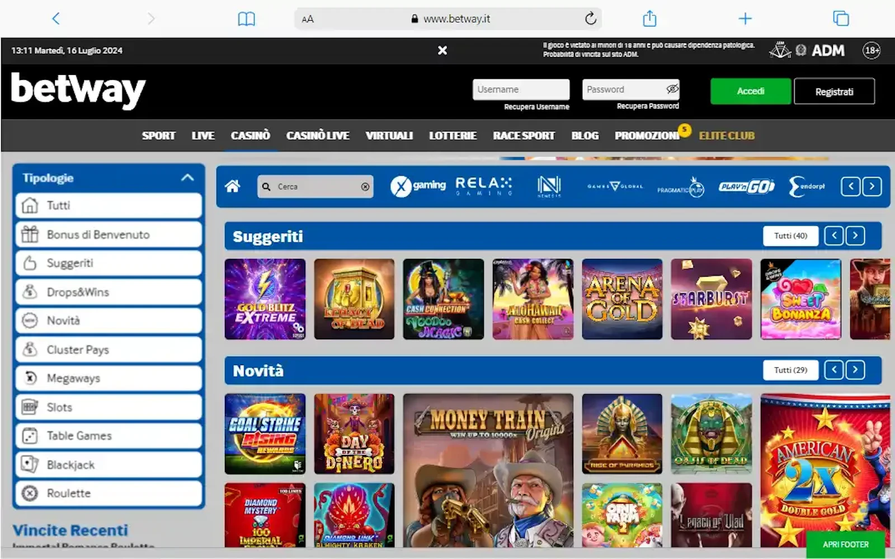Image resolution: width=895 pixels, height=559 pixels.
Task: Open the Starburst game thumbnail
Action: [x=711, y=299]
